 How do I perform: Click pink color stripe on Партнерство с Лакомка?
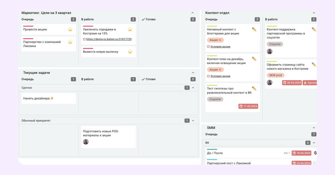[28, 38]
